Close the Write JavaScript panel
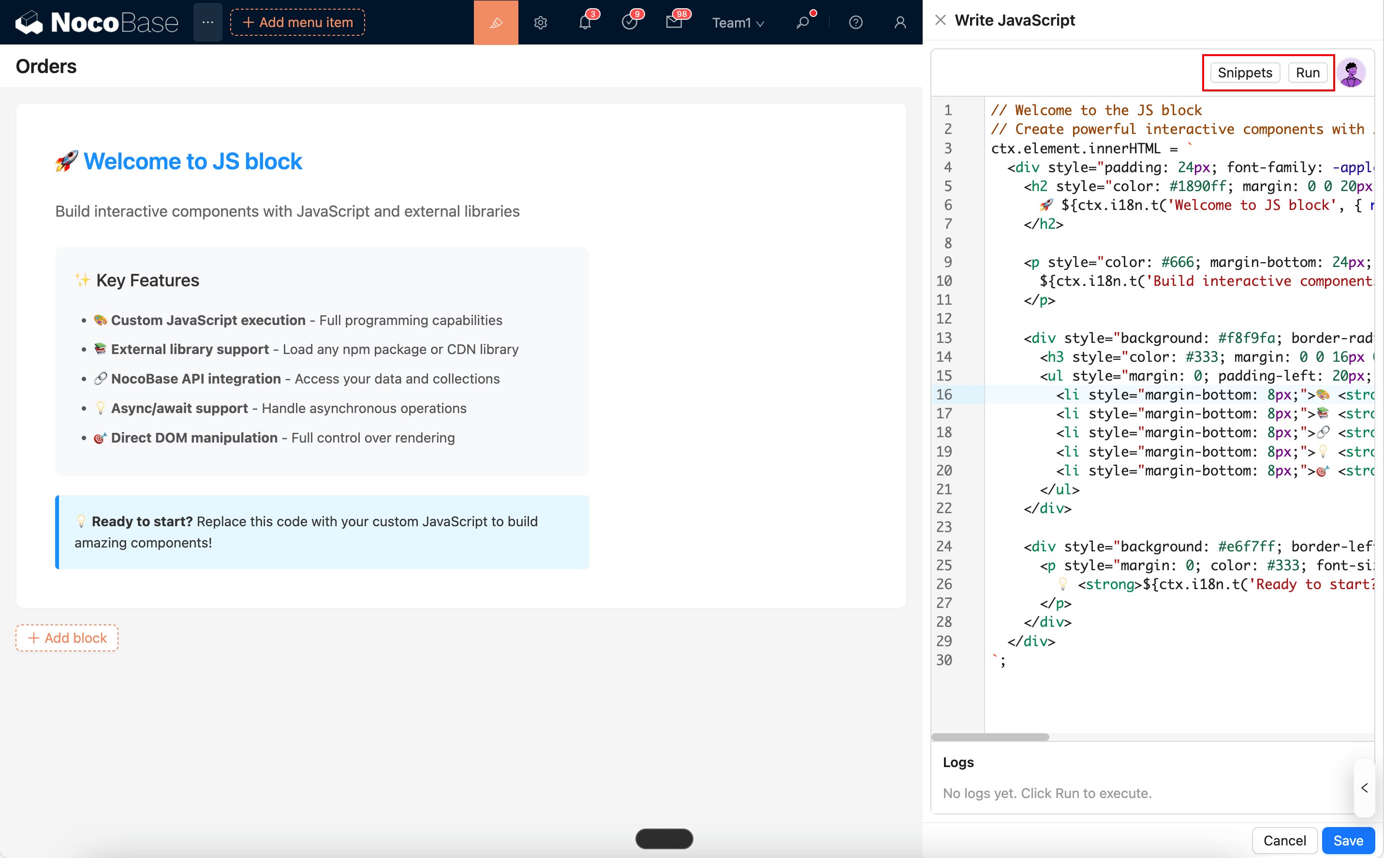 [940, 20]
